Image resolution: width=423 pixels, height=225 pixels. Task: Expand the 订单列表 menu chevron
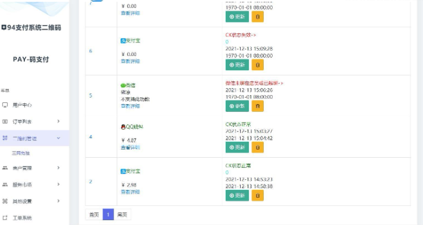(58, 121)
